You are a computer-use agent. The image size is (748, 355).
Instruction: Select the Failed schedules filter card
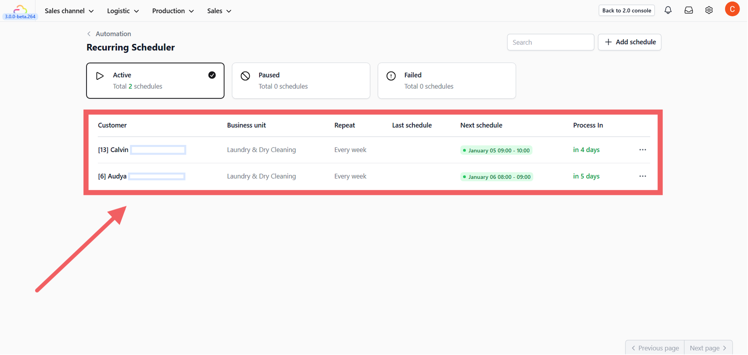click(x=447, y=81)
